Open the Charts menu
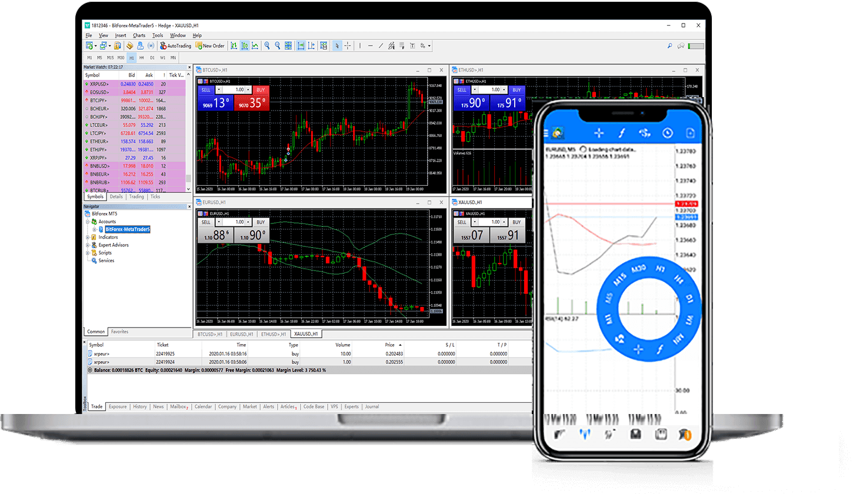The width and height of the screenshot is (853, 494). coord(139,35)
